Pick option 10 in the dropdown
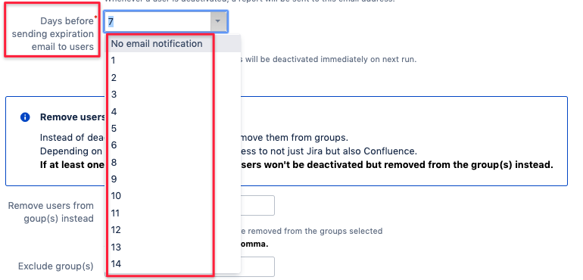The width and height of the screenshot is (583, 280). (x=173, y=196)
